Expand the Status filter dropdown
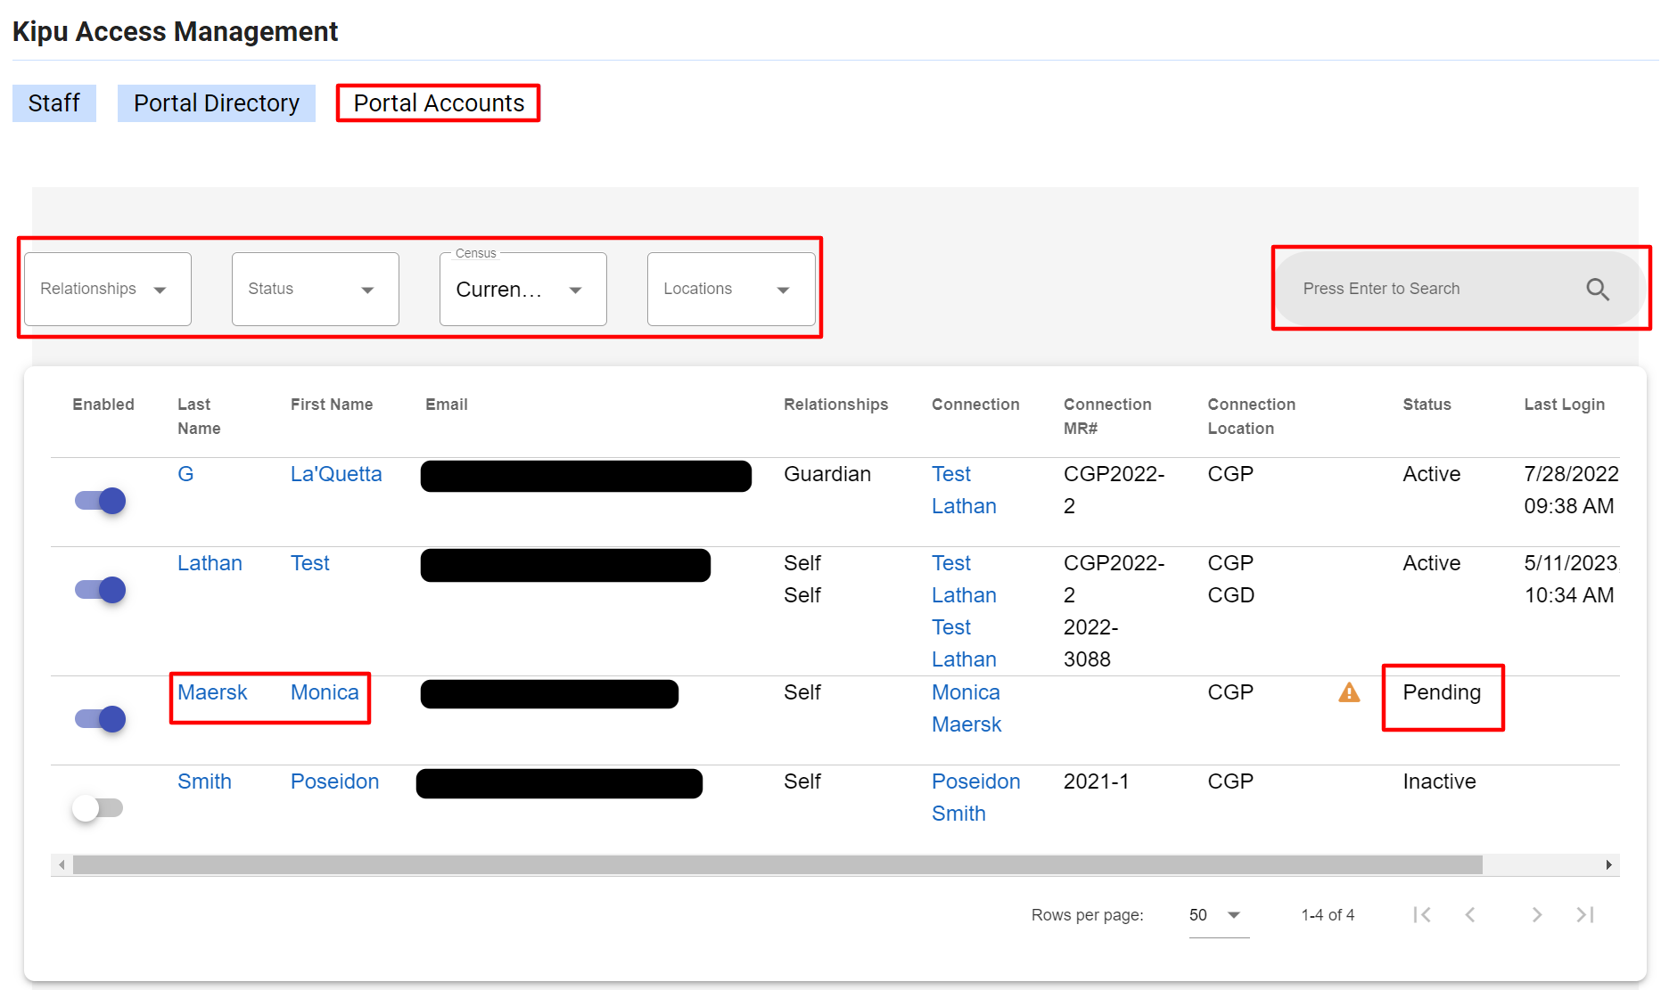This screenshot has height=990, width=1661. tap(315, 289)
